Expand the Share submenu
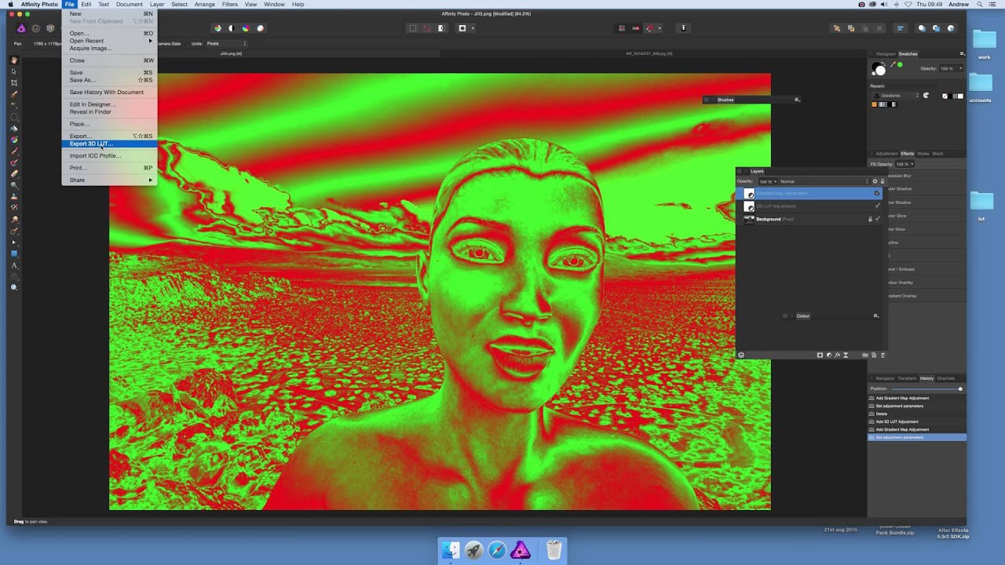Image resolution: width=1005 pixels, height=565 pixels. pos(109,180)
